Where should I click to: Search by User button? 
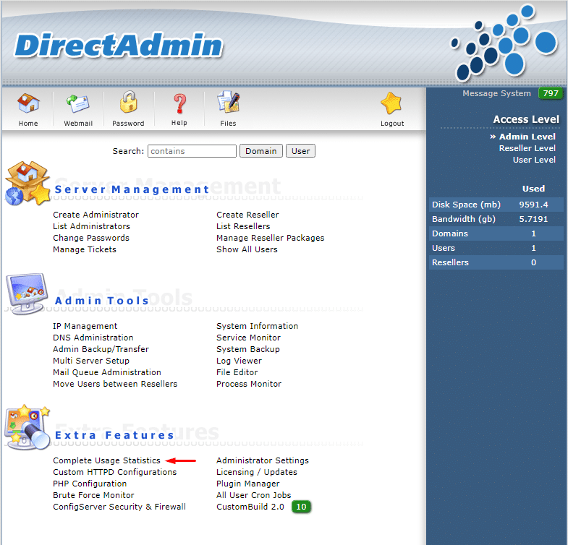301,151
